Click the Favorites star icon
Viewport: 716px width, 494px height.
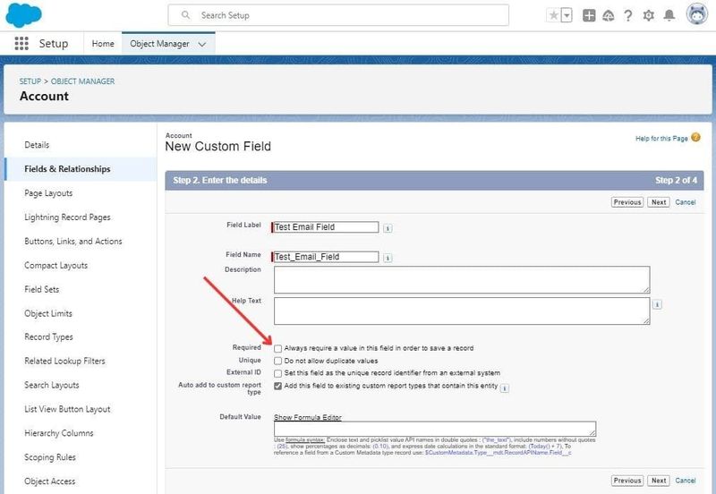(553, 15)
